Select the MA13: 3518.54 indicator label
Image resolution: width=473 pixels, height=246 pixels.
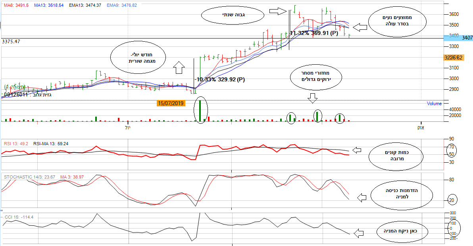(49, 5)
